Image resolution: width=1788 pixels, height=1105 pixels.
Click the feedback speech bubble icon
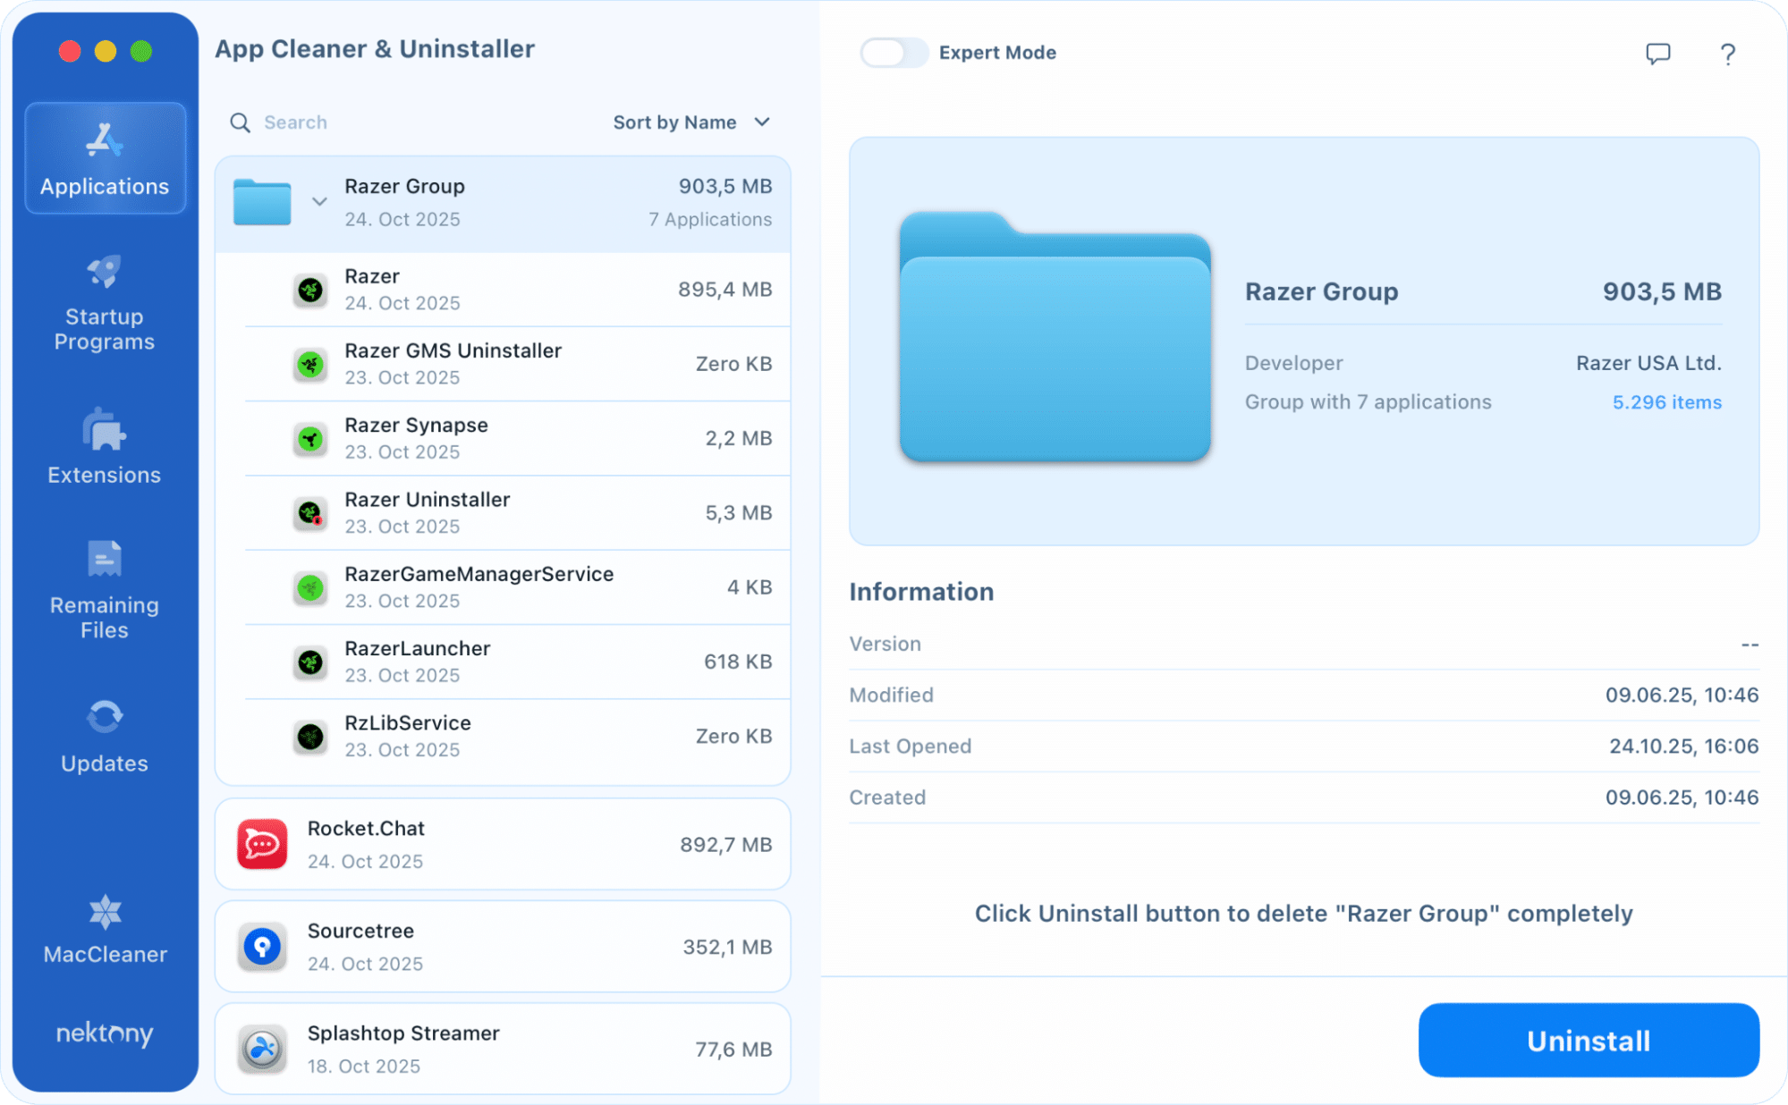pyautogui.click(x=1657, y=54)
